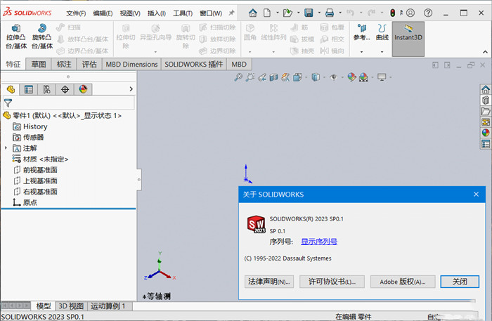
Task: Switch to the 草图 (Sketch) ribbon tab
Action: pyautogui.click(x=39, y=64)
